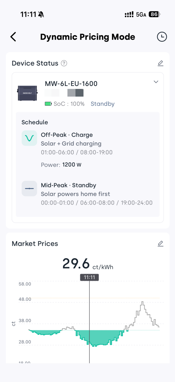Tap the Mid-Peak Standby icon
This screenshot has height=382, width=175.
click(30, 188)
